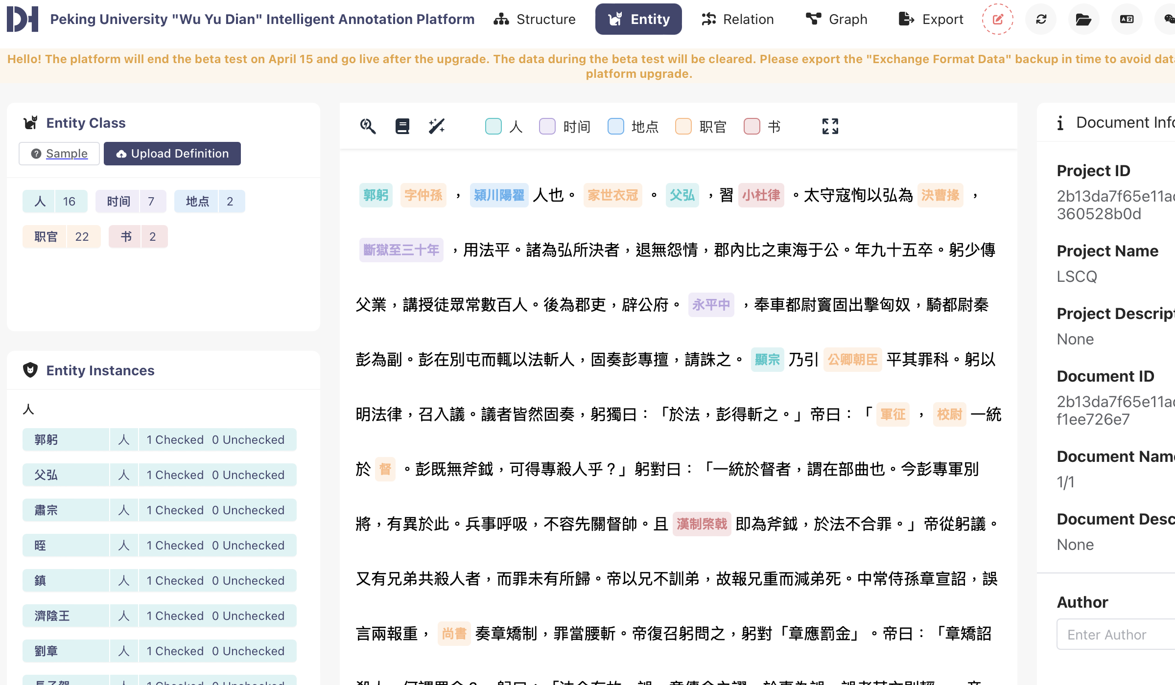The height and width of the screenshot is (685, 1175).
Task: Activate the magic wand auto-annotate tool
Action: (x=437, y=126)
